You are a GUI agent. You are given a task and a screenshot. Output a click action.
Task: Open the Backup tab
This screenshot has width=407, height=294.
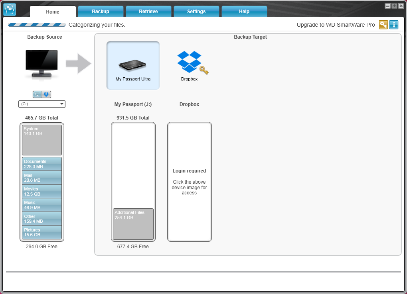coord(101,12)
